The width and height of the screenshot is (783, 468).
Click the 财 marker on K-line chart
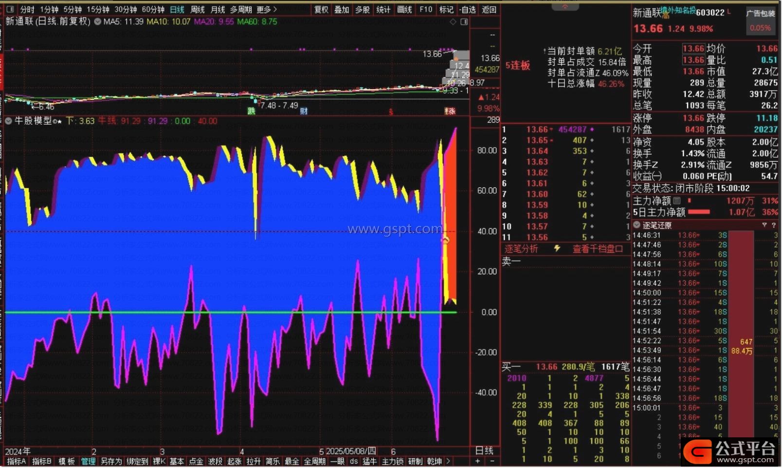304,111
